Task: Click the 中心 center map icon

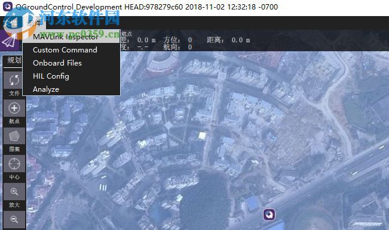Action: [14, 164]
